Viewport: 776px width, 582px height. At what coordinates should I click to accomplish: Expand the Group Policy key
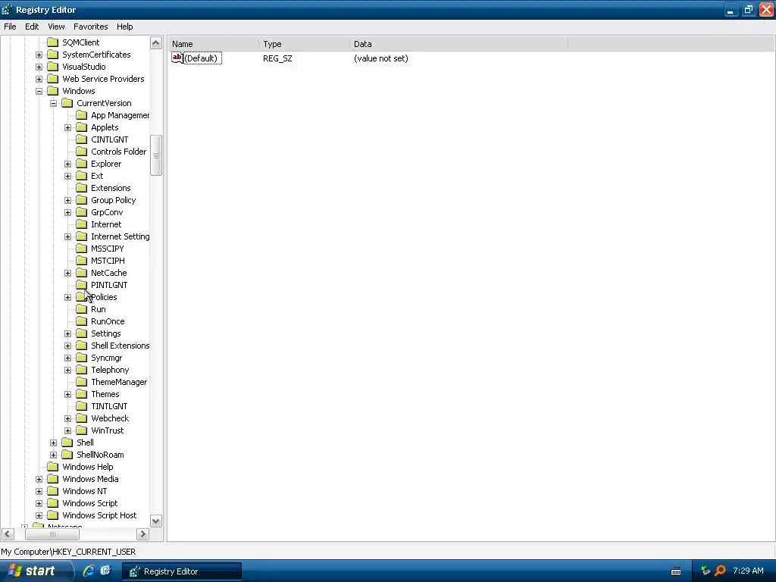(x=67, y=200)
